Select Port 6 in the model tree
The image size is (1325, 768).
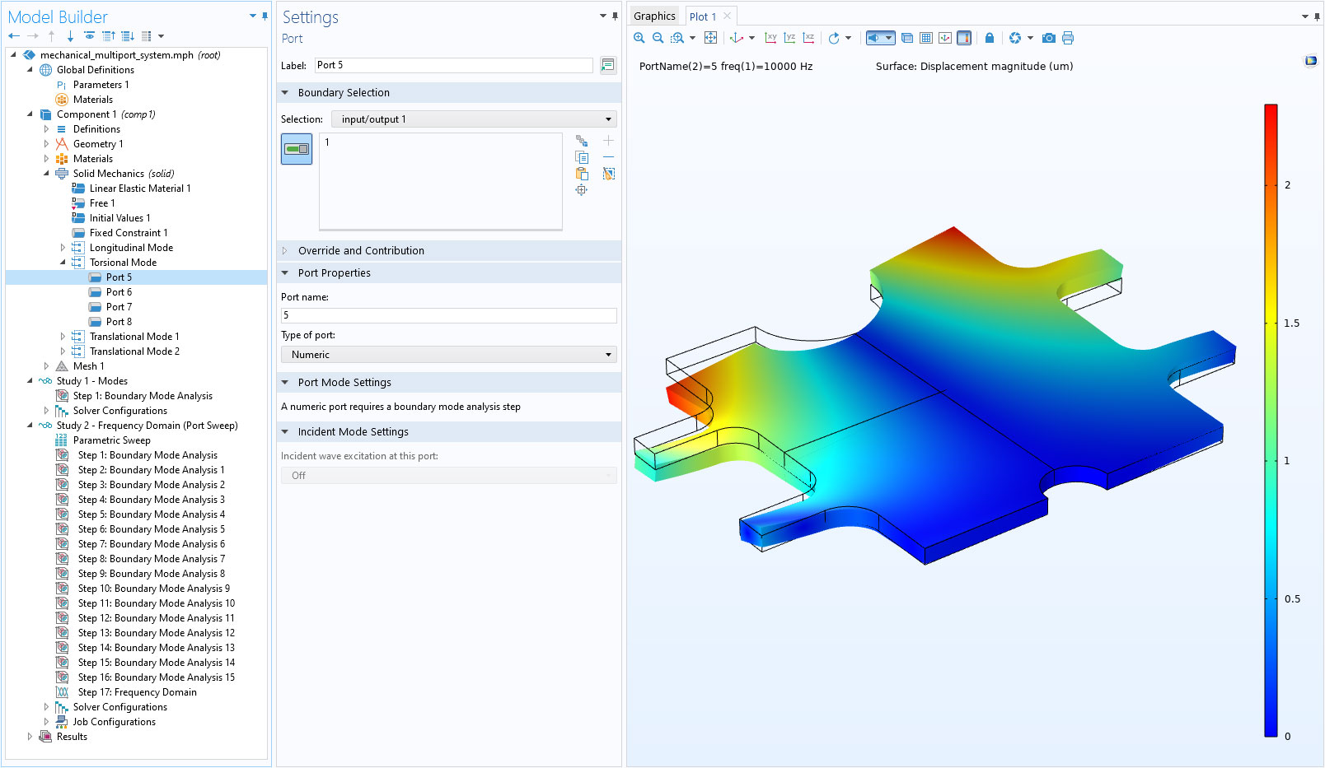tap(119, 292)
